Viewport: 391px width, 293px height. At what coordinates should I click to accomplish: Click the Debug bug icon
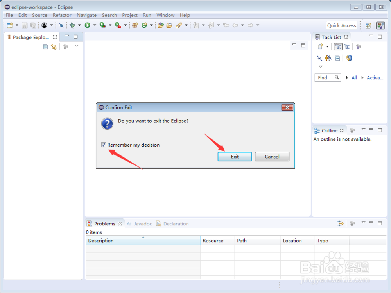72,25
